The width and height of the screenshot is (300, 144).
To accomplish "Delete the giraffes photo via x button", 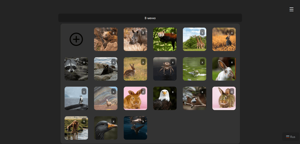I will (x=202, y=33).
